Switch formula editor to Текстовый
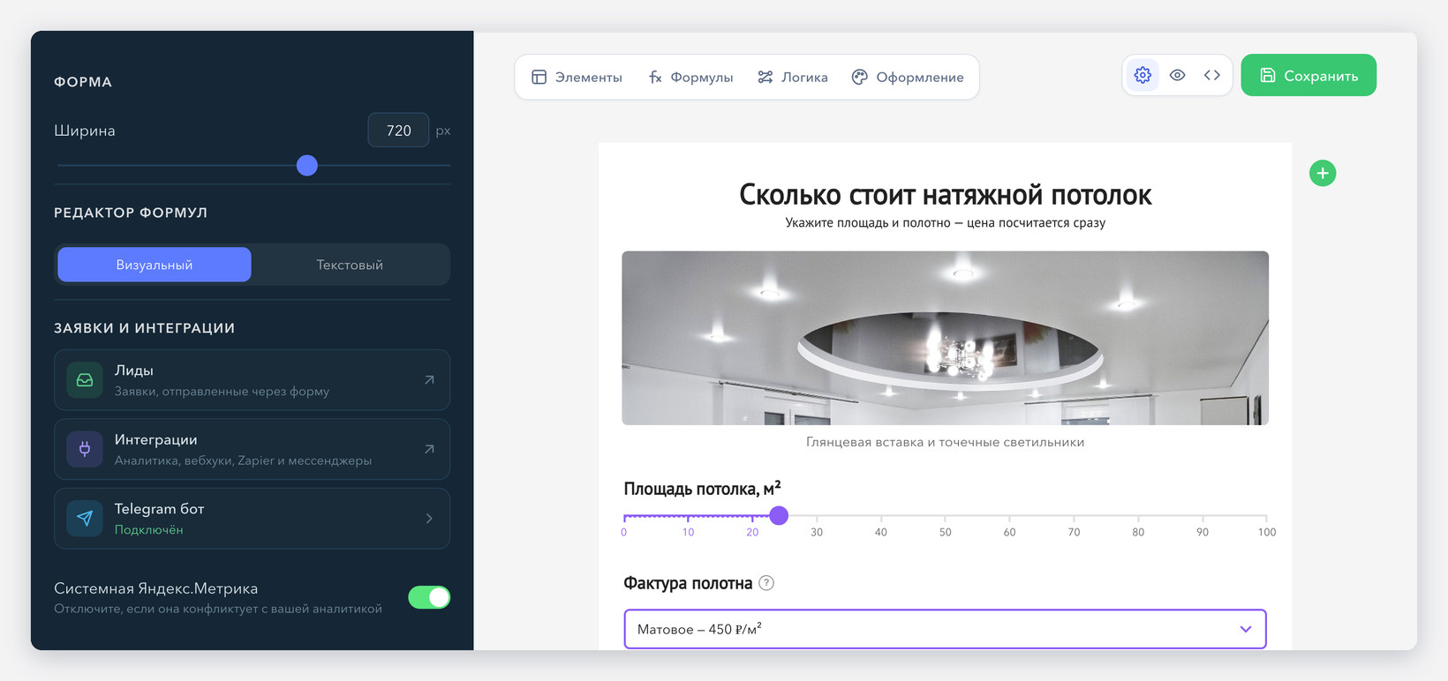The height and width of the screenshot is (681, 1448). pyautogui.click(x=350, y=265)
